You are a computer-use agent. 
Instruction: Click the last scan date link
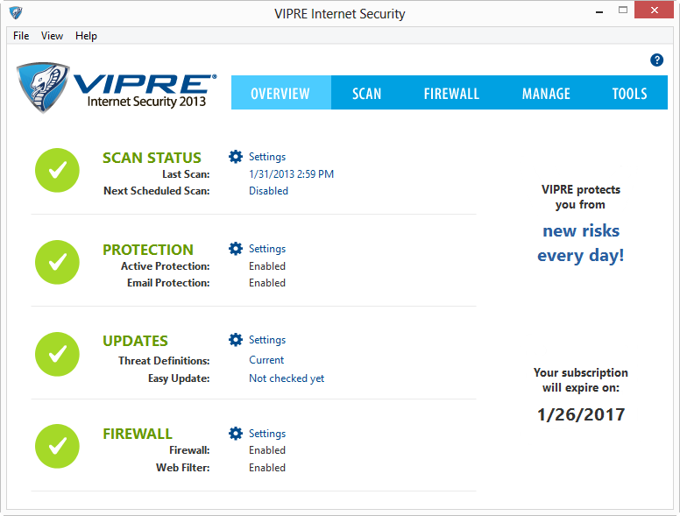point(291,174)
